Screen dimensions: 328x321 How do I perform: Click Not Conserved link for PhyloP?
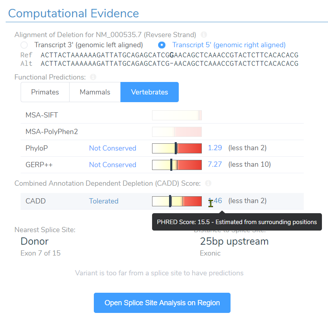coord(112,148)
